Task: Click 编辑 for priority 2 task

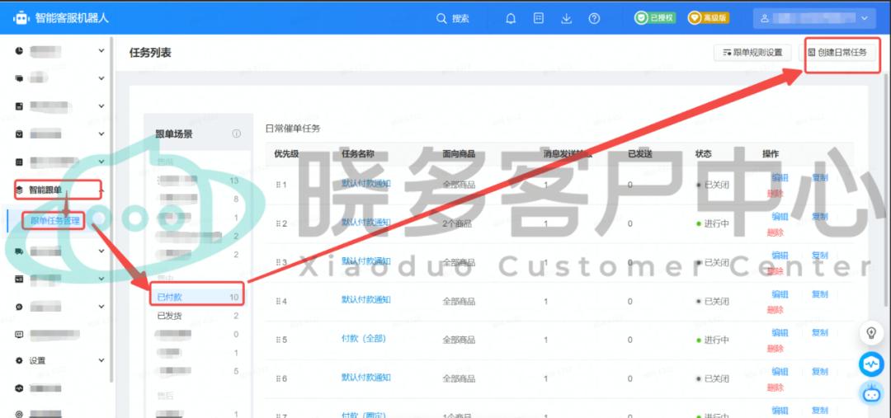Action: (780, 216)
